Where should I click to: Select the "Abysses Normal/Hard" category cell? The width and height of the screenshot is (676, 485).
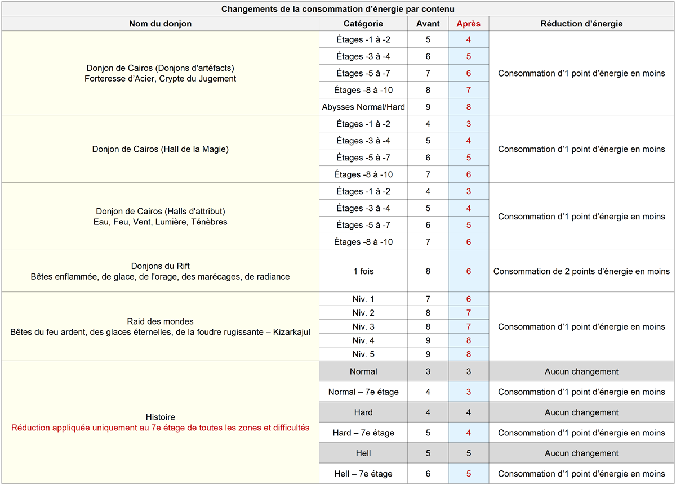pyautogui.click(x=363, y=107)
